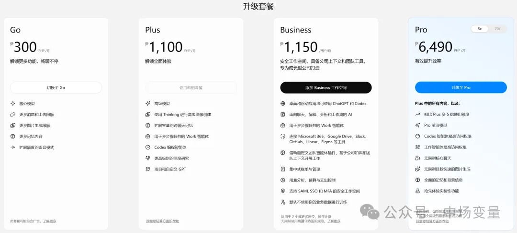Click 添加 Business 工作空间 button
This screenshot has height=233, width=517.
(326, 88)
